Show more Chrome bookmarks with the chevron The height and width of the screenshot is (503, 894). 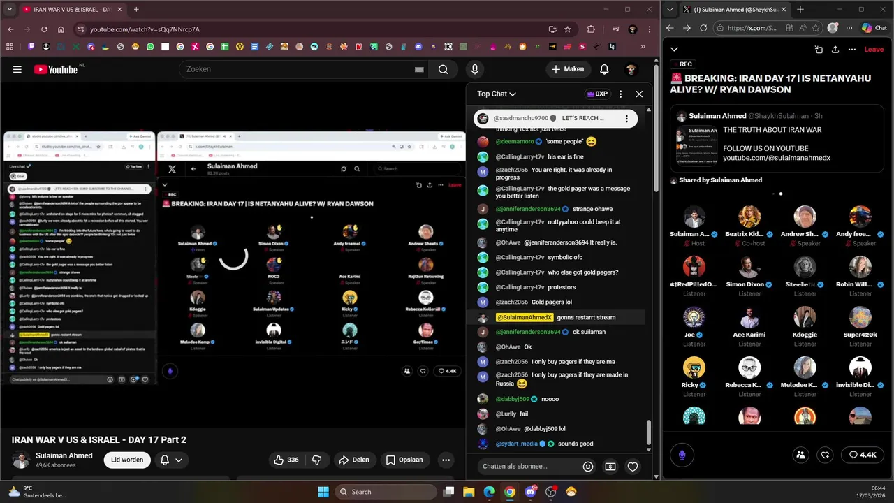tap(643, 47)
